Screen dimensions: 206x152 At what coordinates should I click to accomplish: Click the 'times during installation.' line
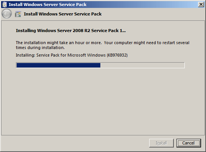40,48
